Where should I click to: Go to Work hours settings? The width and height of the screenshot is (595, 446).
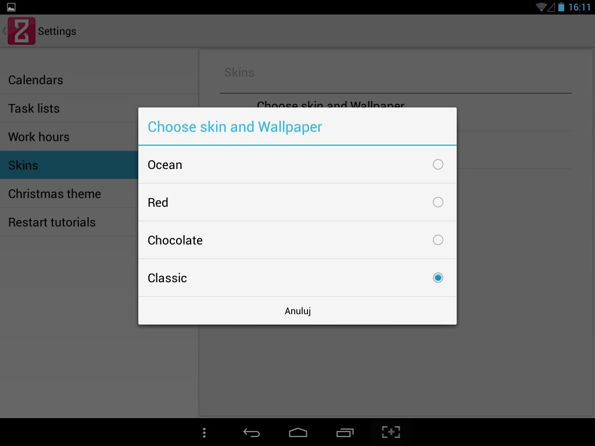point(39,137)
